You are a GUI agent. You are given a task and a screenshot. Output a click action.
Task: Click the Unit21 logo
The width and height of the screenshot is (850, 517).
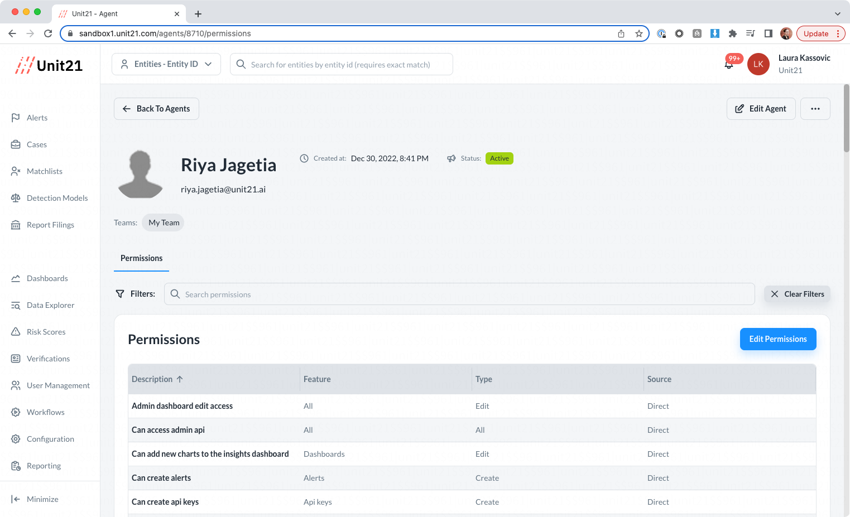coord(49,65)
